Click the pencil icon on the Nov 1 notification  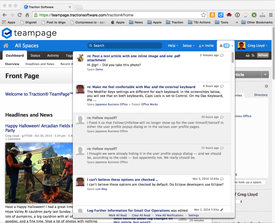pos(222,210)
